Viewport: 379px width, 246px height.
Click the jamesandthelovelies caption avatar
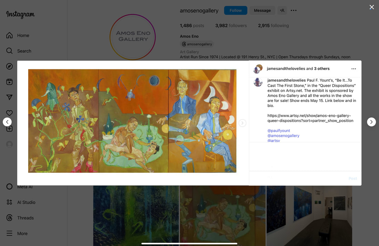click(258, 82)
